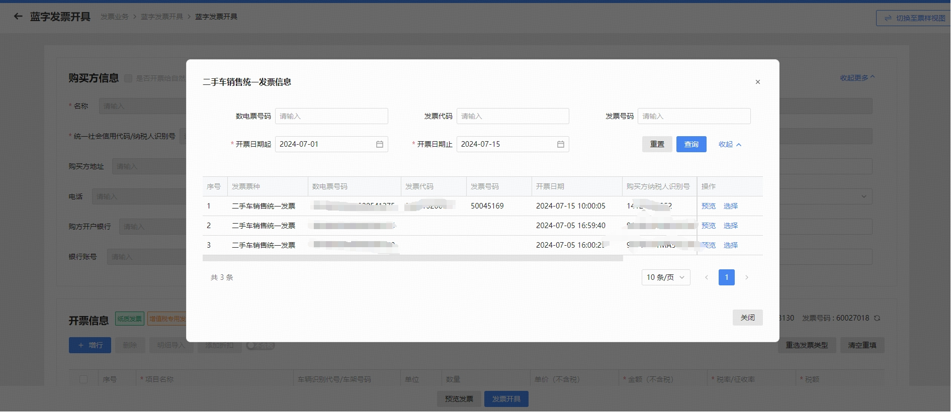The image size is (951, 413).
Task: Select invoice row with number 50045169
Action: click(730, 206)
